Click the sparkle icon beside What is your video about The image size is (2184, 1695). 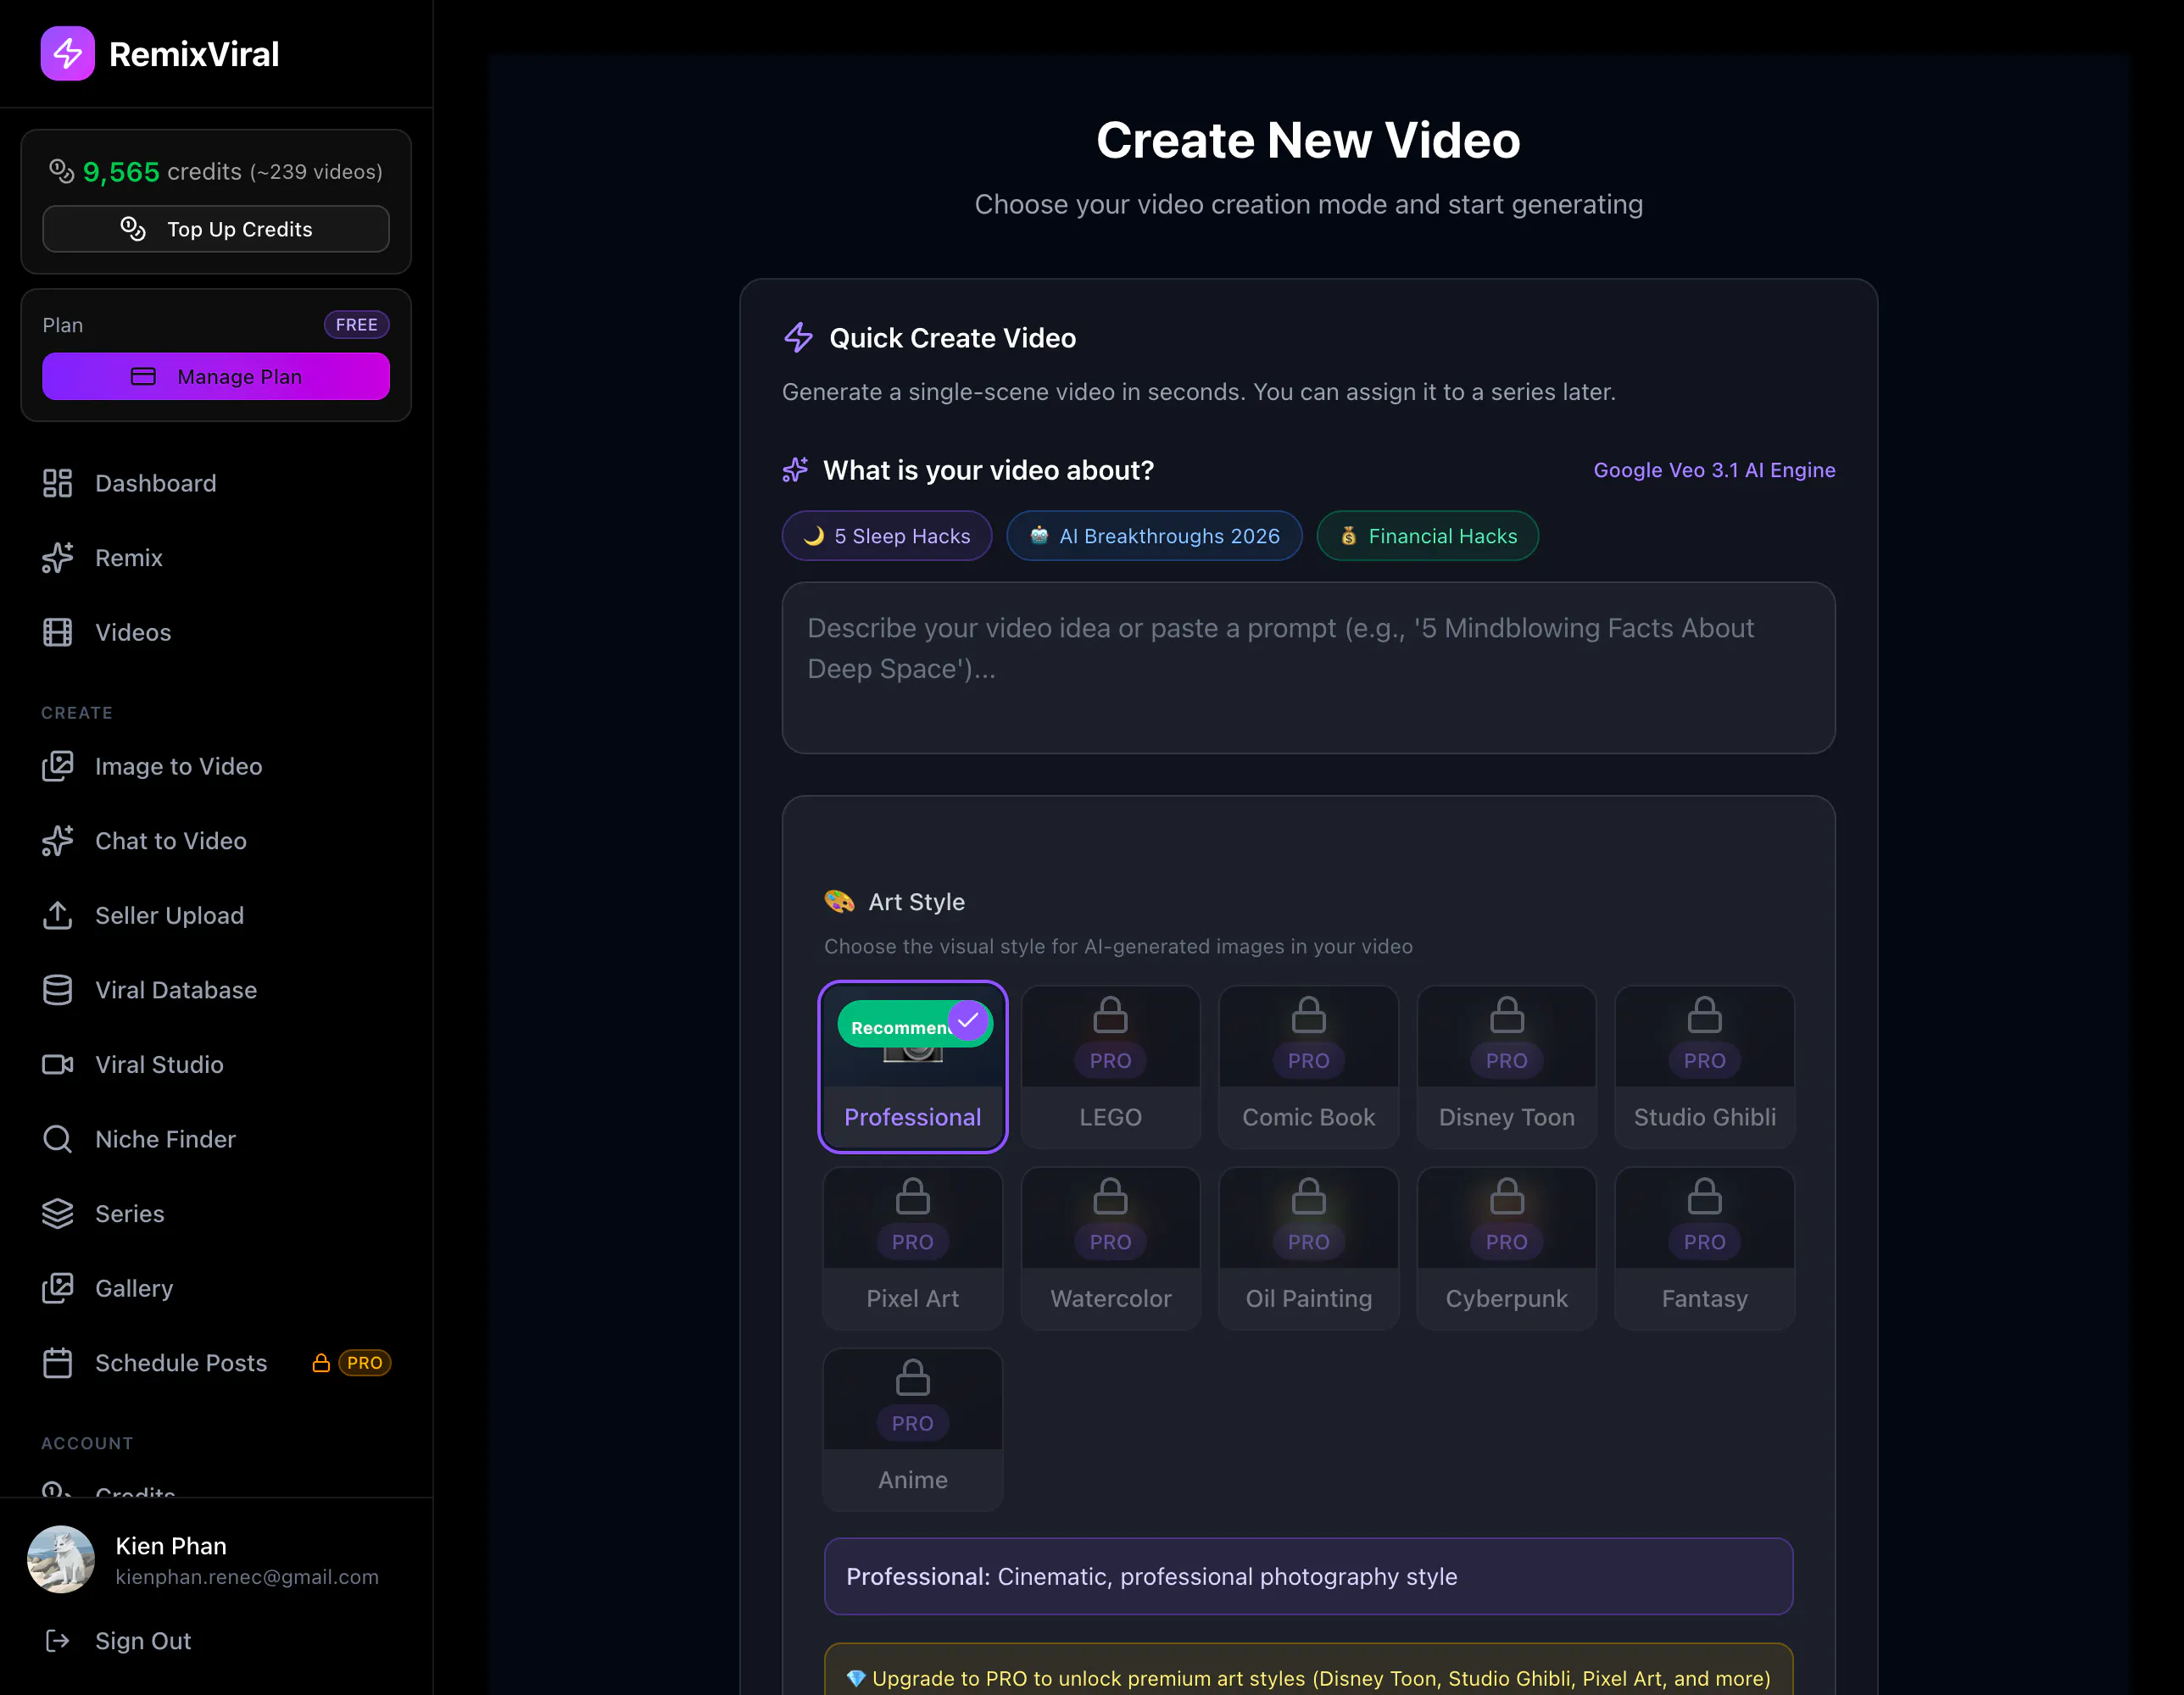click(x=795, y=470)
